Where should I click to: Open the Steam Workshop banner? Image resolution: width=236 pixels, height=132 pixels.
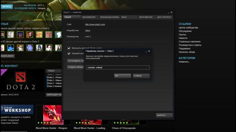[17, 110]
